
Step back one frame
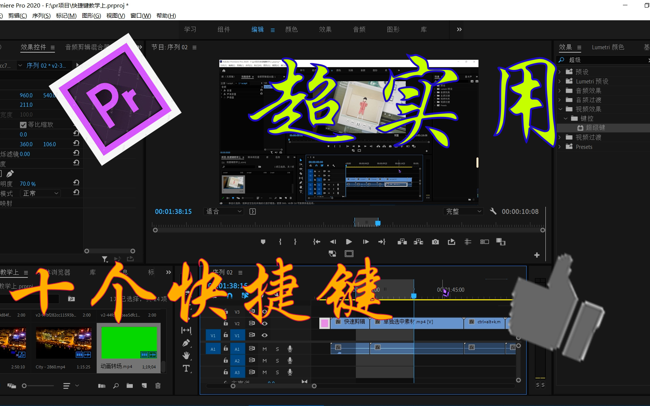point(333,242)
